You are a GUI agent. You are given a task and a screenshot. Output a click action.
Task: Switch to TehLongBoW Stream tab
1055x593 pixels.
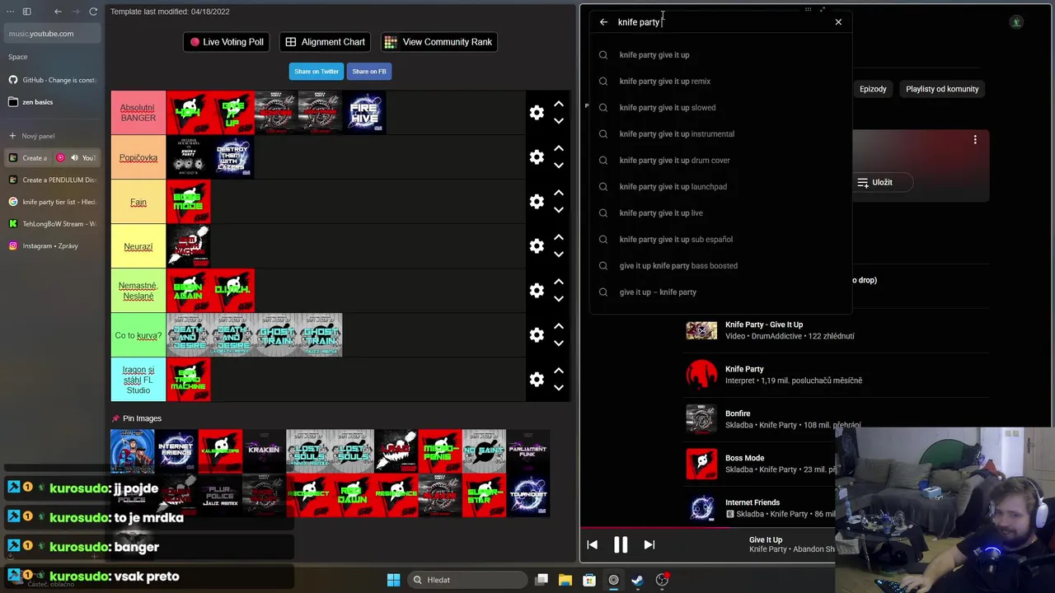[53, 224]
